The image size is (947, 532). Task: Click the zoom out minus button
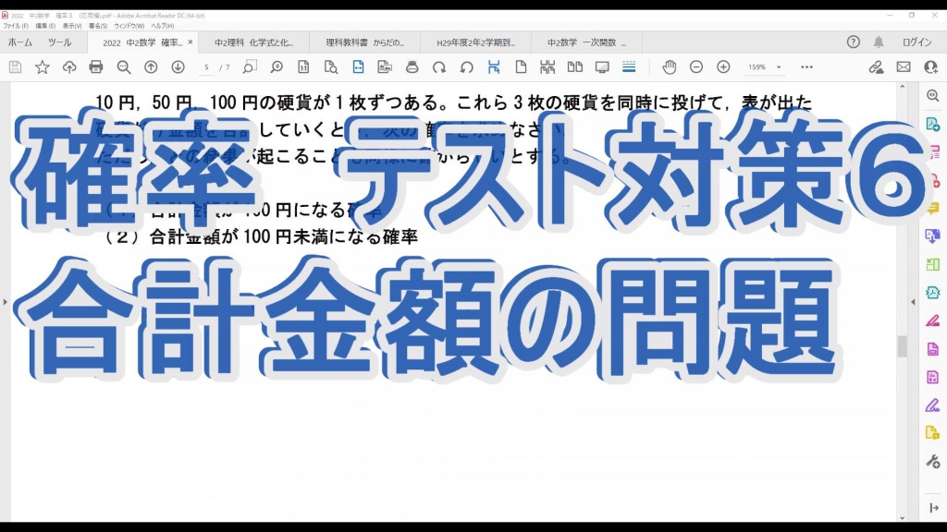696,67
